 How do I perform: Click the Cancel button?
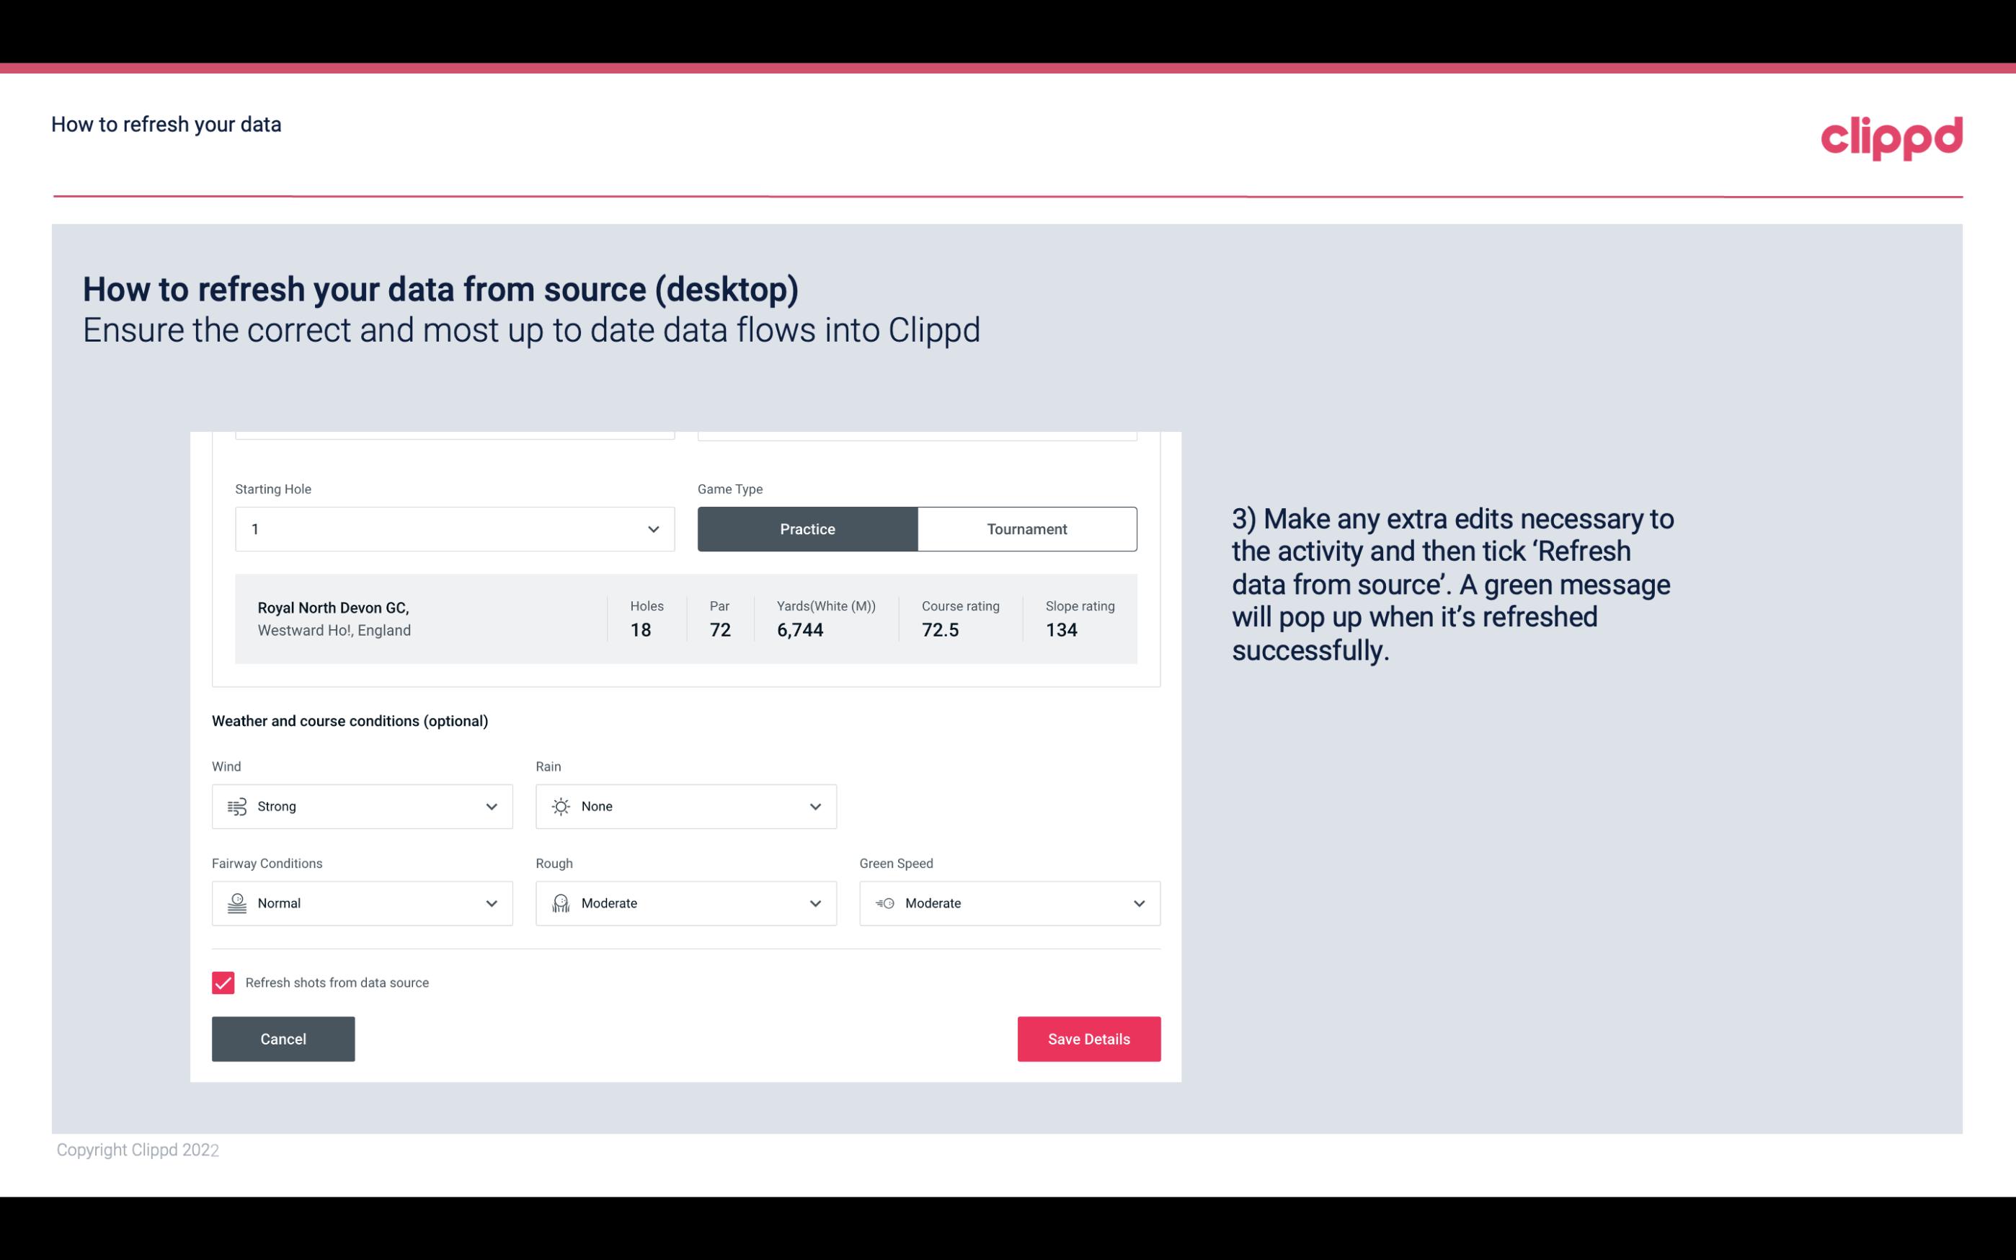coord(283,1039)
